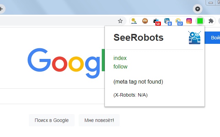Open the Extensions puzzle piece menu
220x137 pixels.
(211, 21)
